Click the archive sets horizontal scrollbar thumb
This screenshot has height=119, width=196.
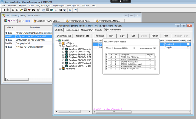click(114, 112)
